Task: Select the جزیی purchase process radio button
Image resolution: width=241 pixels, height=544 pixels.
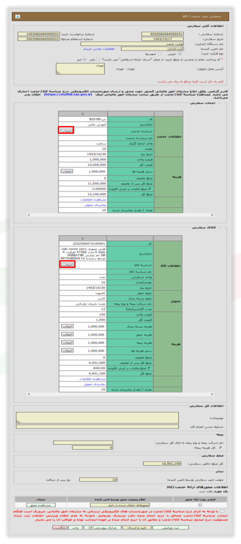Action: (180, 54)
